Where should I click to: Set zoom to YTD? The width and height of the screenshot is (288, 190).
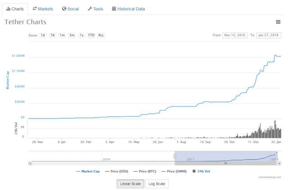(91, 35)
